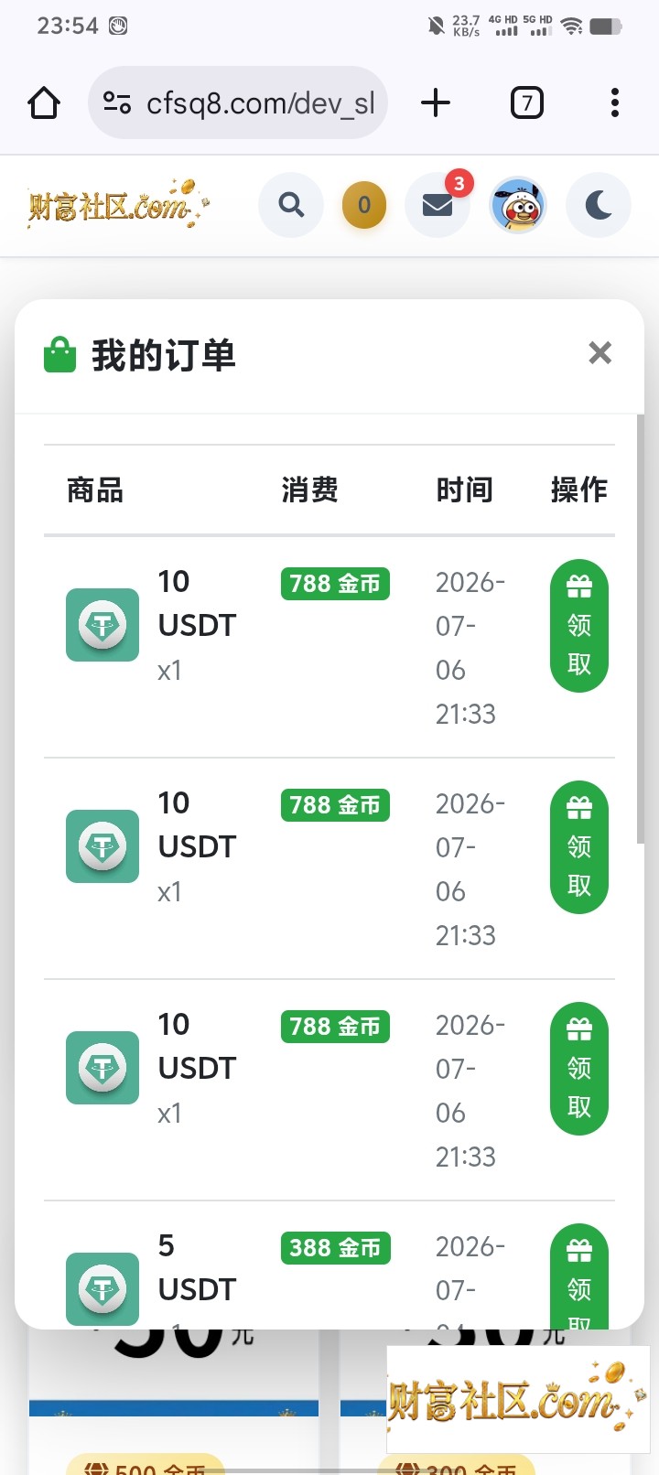Tap the first order's USDT product thumbnail
This screenshot has width=659, height=1475.
click(x=103, y=625)
